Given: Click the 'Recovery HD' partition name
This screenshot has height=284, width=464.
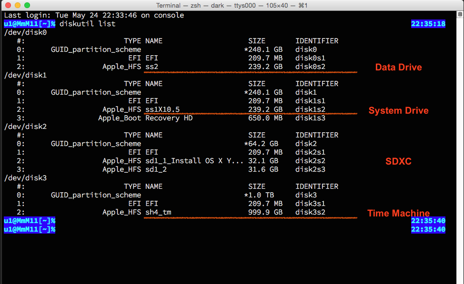Looking at the screenshot, I should coord(169,118).
